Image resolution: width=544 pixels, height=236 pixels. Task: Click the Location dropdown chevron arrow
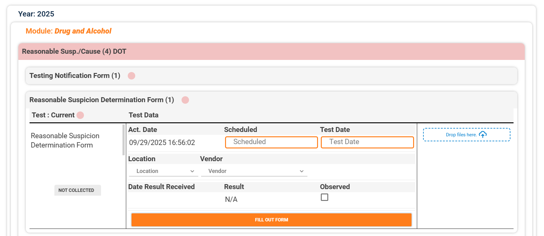[x=192, y=171]
